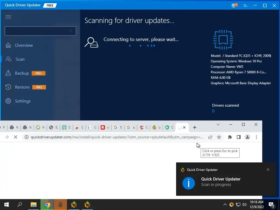Click the "Computer Name: VM5" line
Screen dimensions: 280x210
tap(227, 67)
